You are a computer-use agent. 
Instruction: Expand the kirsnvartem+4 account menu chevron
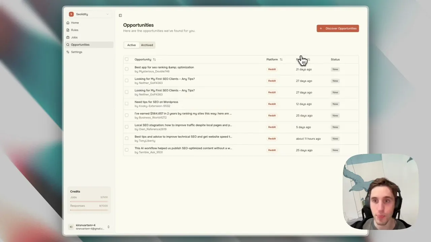(x=108, y=227)
